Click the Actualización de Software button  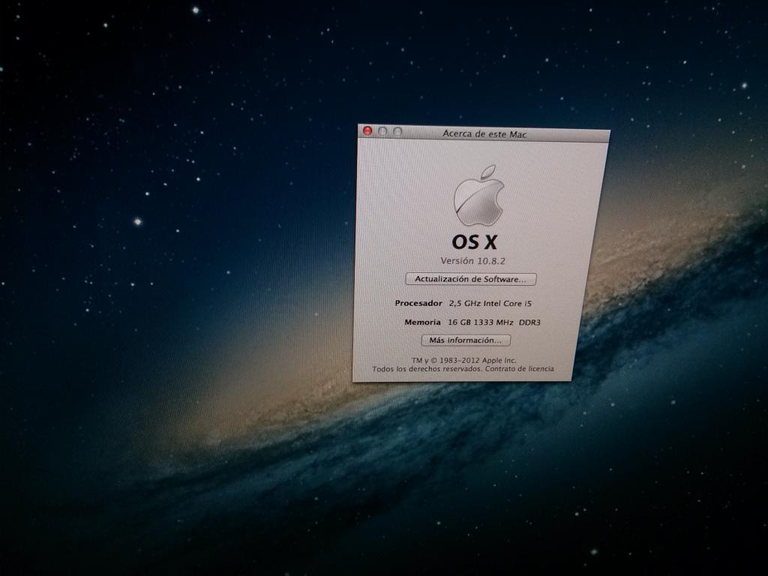click(471, 279)
